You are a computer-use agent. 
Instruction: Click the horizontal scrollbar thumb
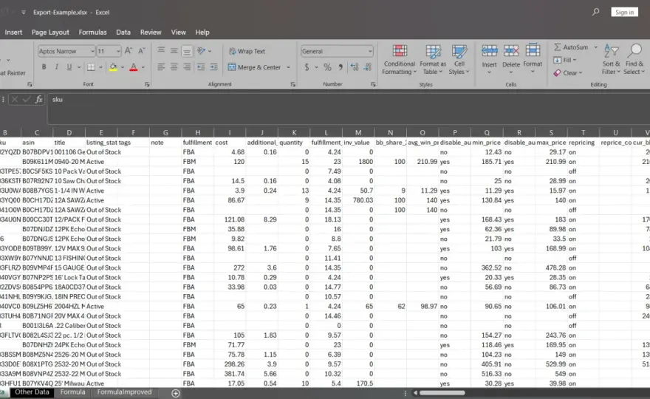442,392
